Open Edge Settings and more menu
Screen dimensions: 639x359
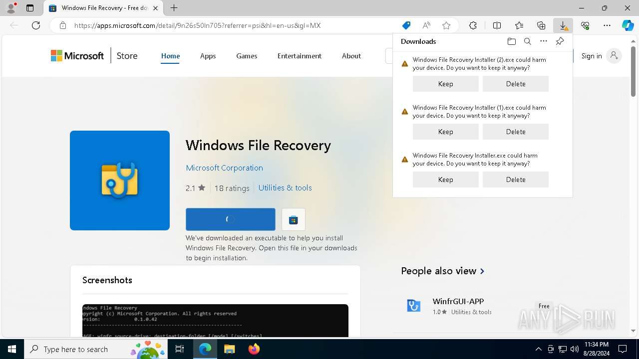(x=607, y=25)
